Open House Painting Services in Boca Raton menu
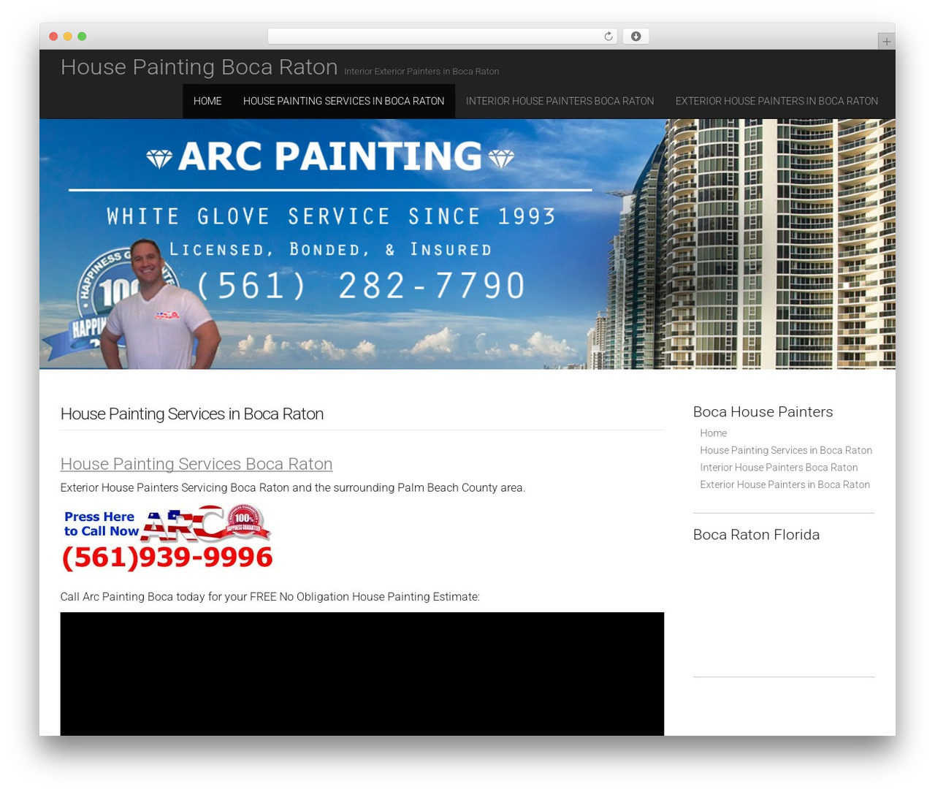This screenshot has height=792, width=935. coord(343,101)
